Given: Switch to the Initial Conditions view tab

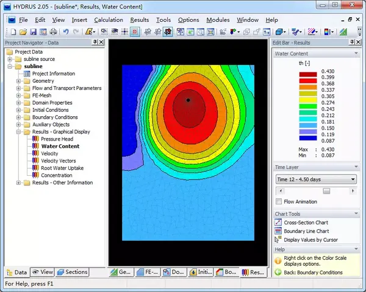Looking at the screenshot, I should tap(201, 272).
